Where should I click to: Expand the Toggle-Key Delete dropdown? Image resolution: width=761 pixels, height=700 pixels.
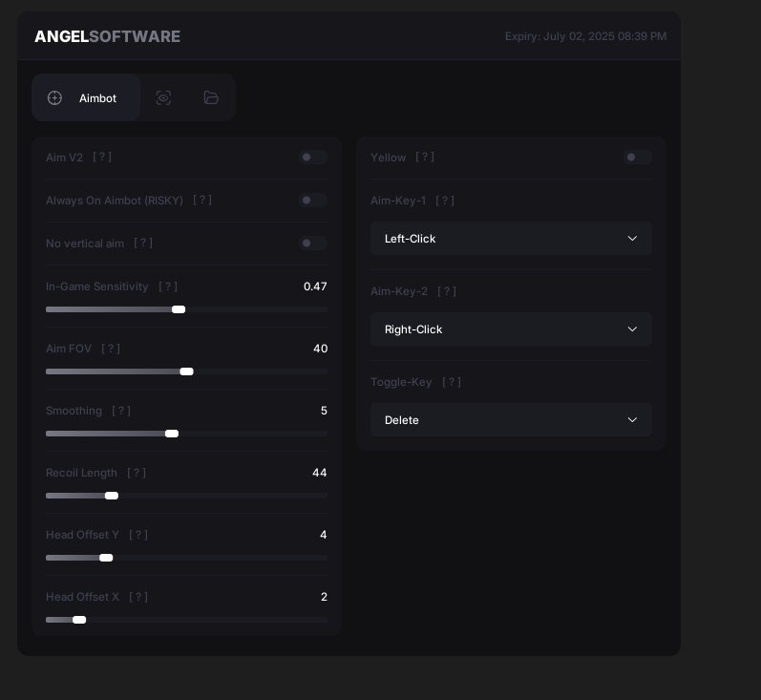click(x=511, y=420)
